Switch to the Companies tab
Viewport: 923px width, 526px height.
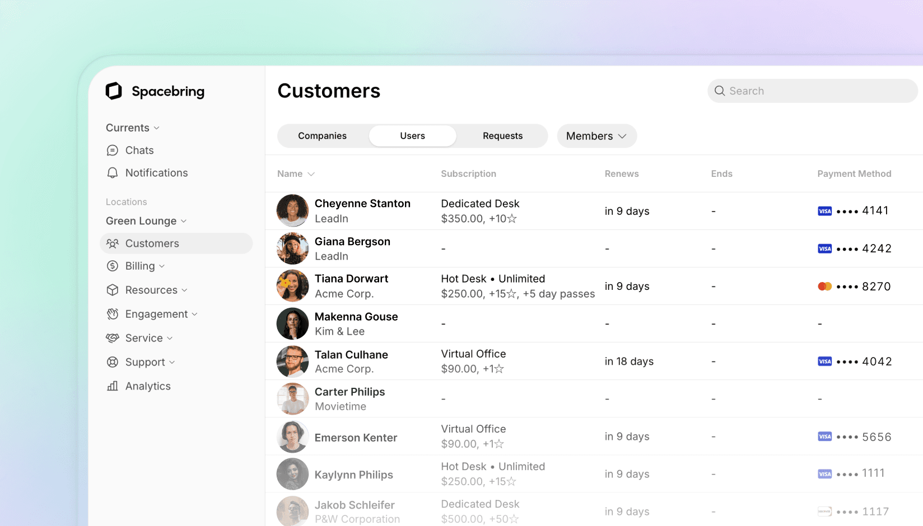click(x=322, y=136)
